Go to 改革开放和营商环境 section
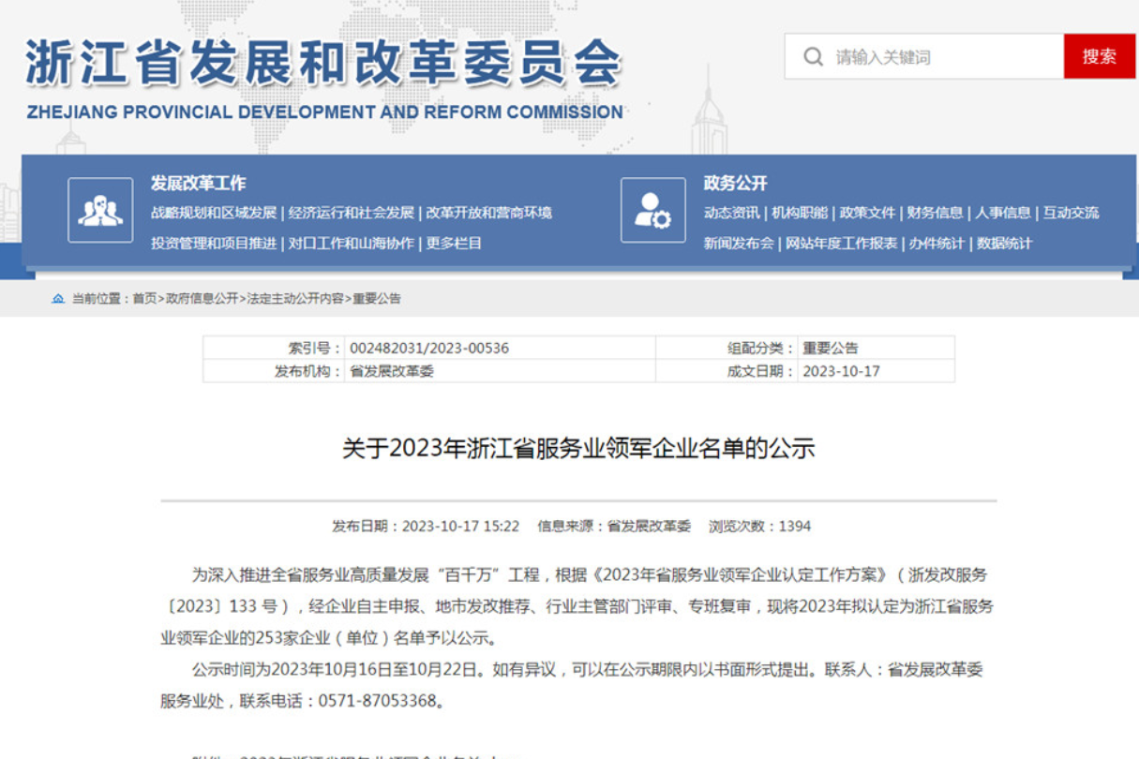Viewport: 1139px width, 759px height. coord(488,213)
